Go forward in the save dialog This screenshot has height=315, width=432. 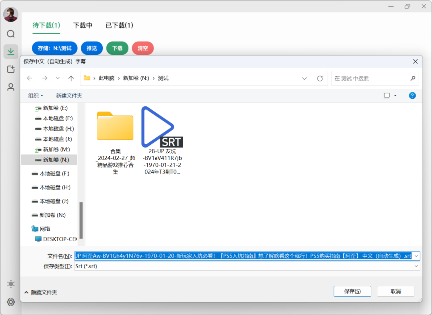click(45, 78)
